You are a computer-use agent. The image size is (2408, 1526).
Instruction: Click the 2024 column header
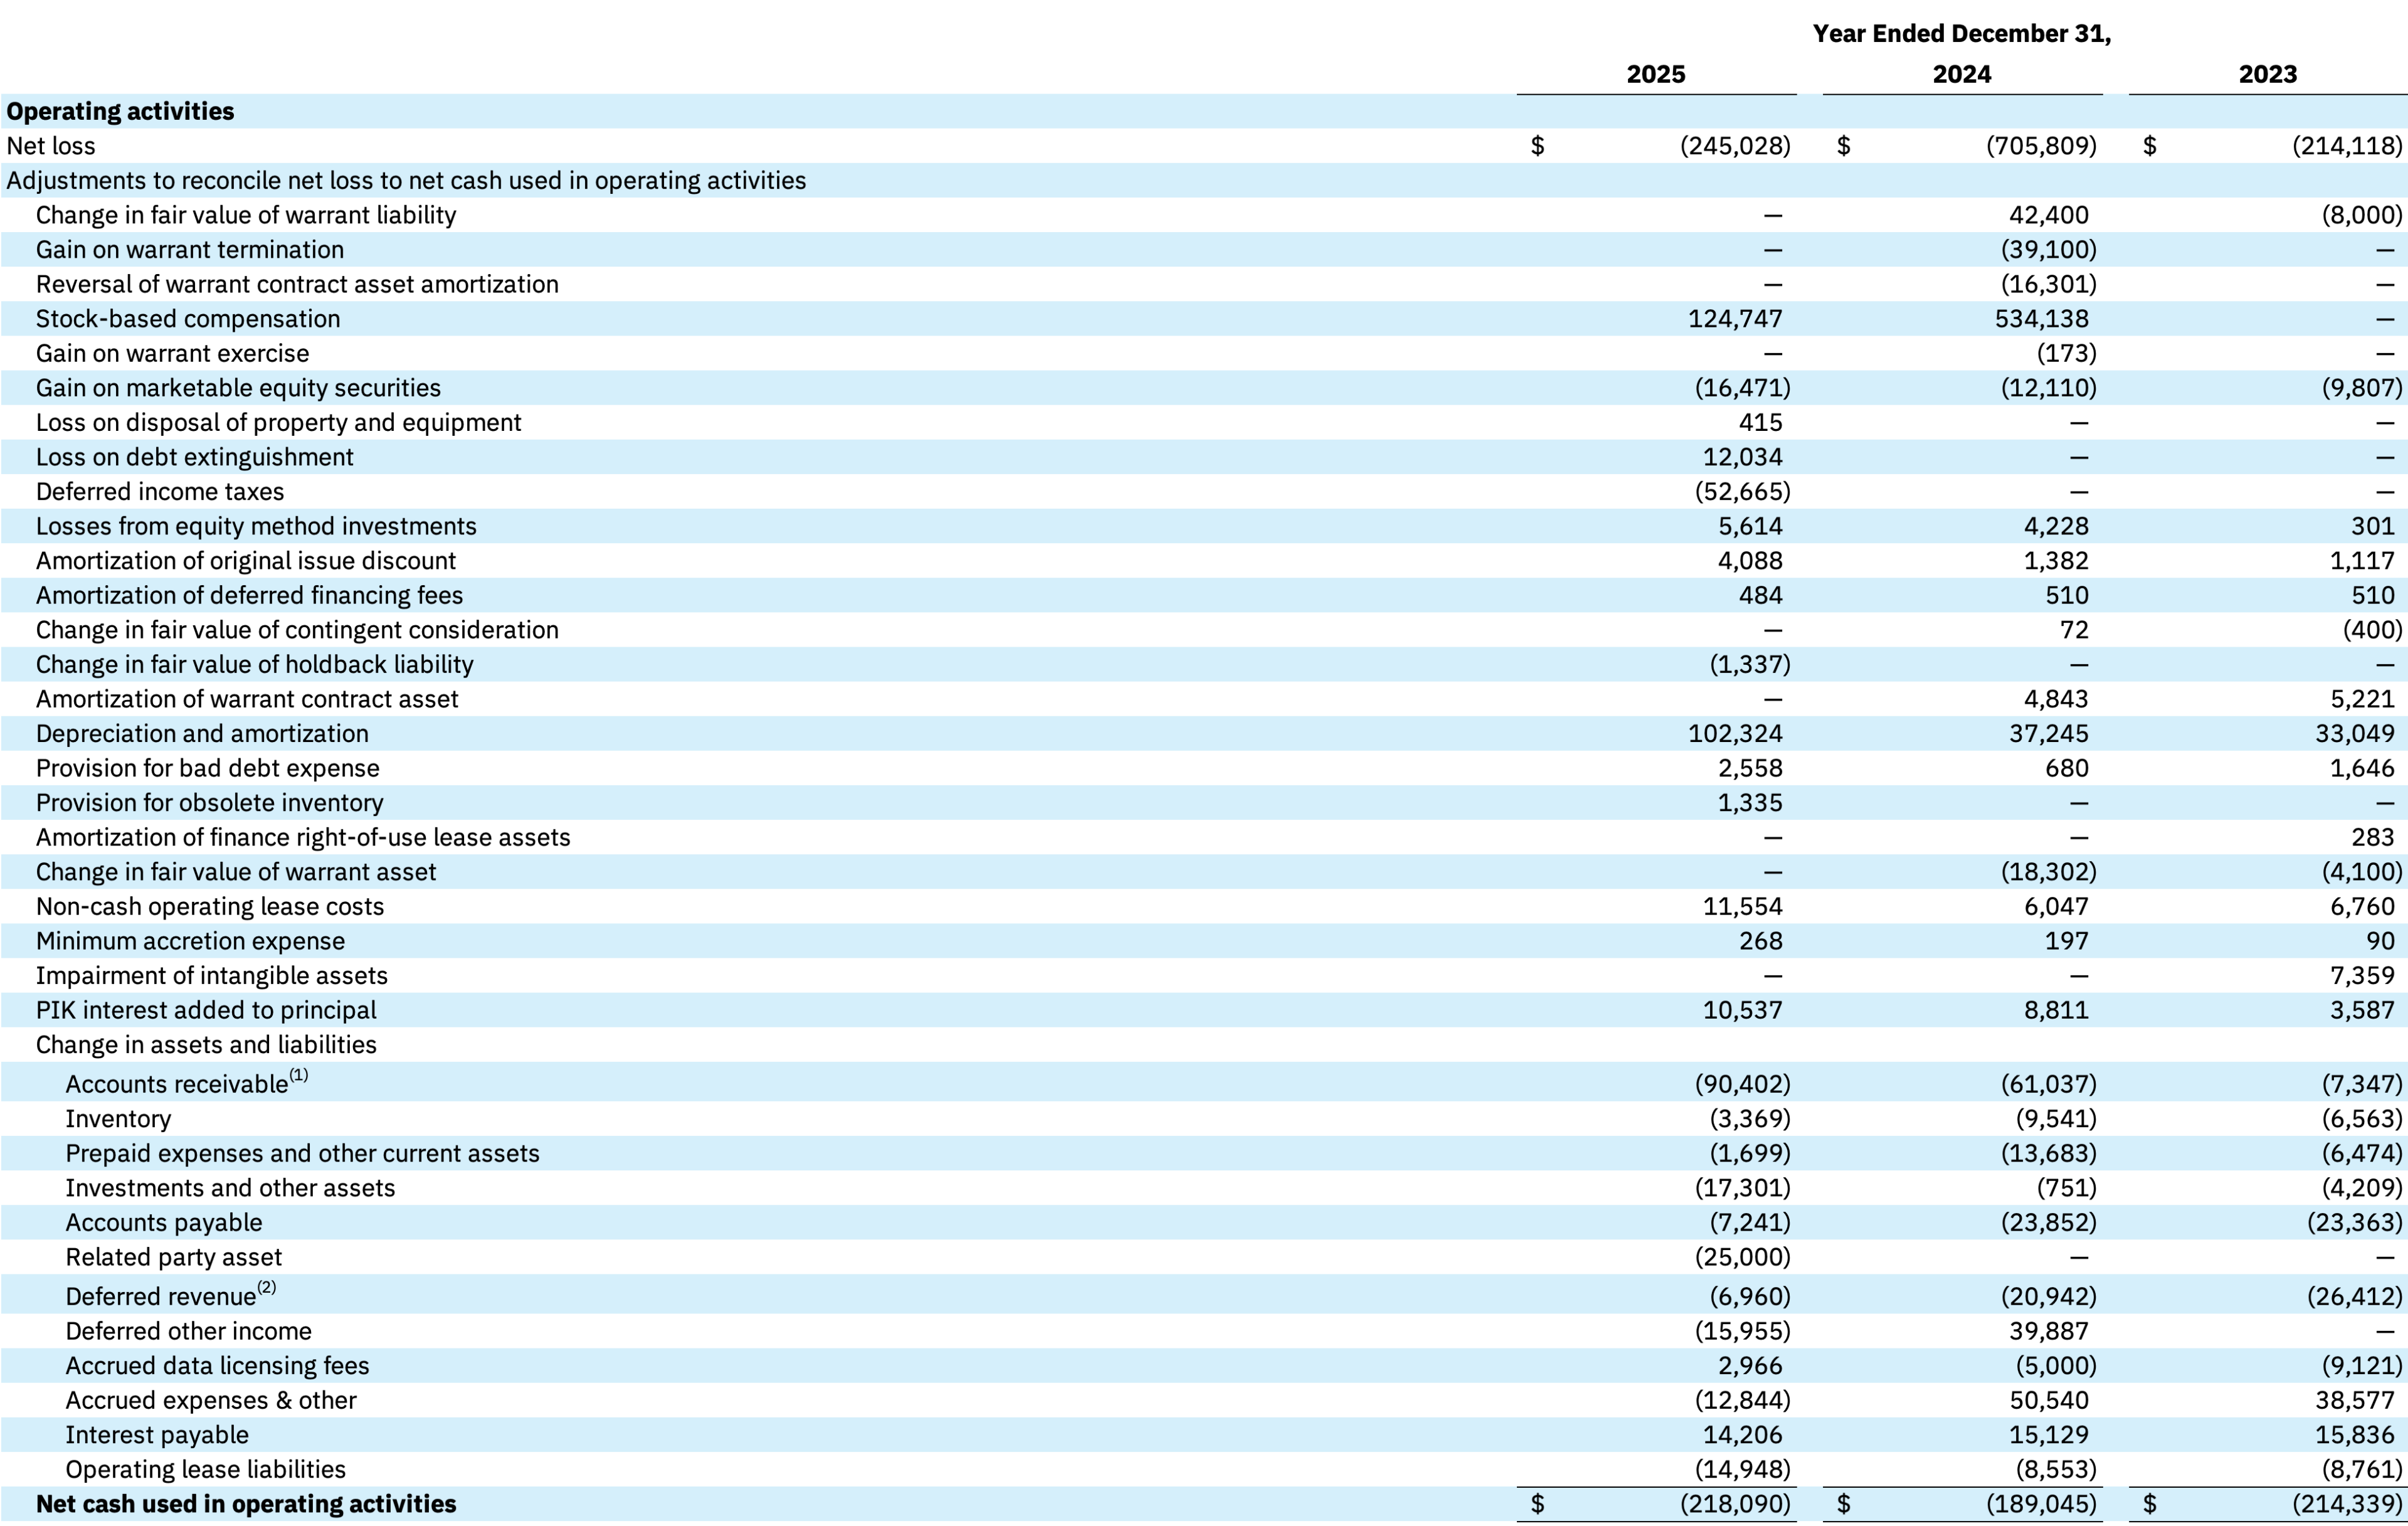click(x=1961, y=74)
